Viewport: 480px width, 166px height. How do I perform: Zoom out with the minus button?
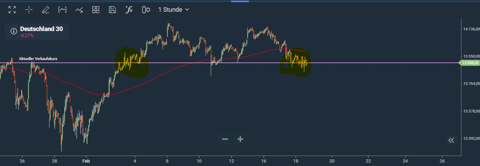pyautogui.click(x=225, y=139)
